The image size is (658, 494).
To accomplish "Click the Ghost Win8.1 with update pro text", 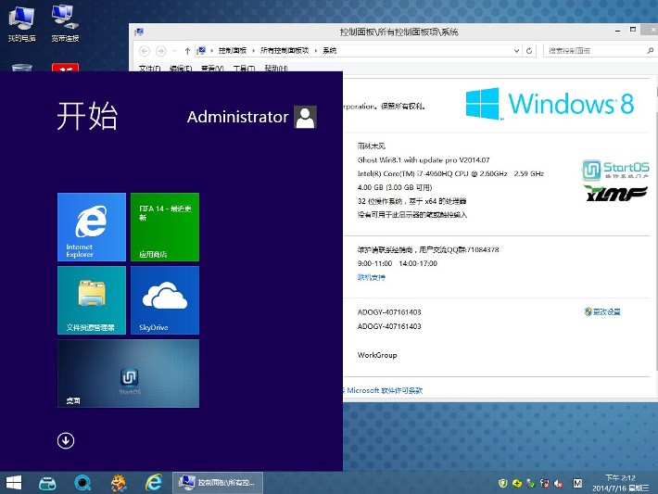I will coord(424,160).
